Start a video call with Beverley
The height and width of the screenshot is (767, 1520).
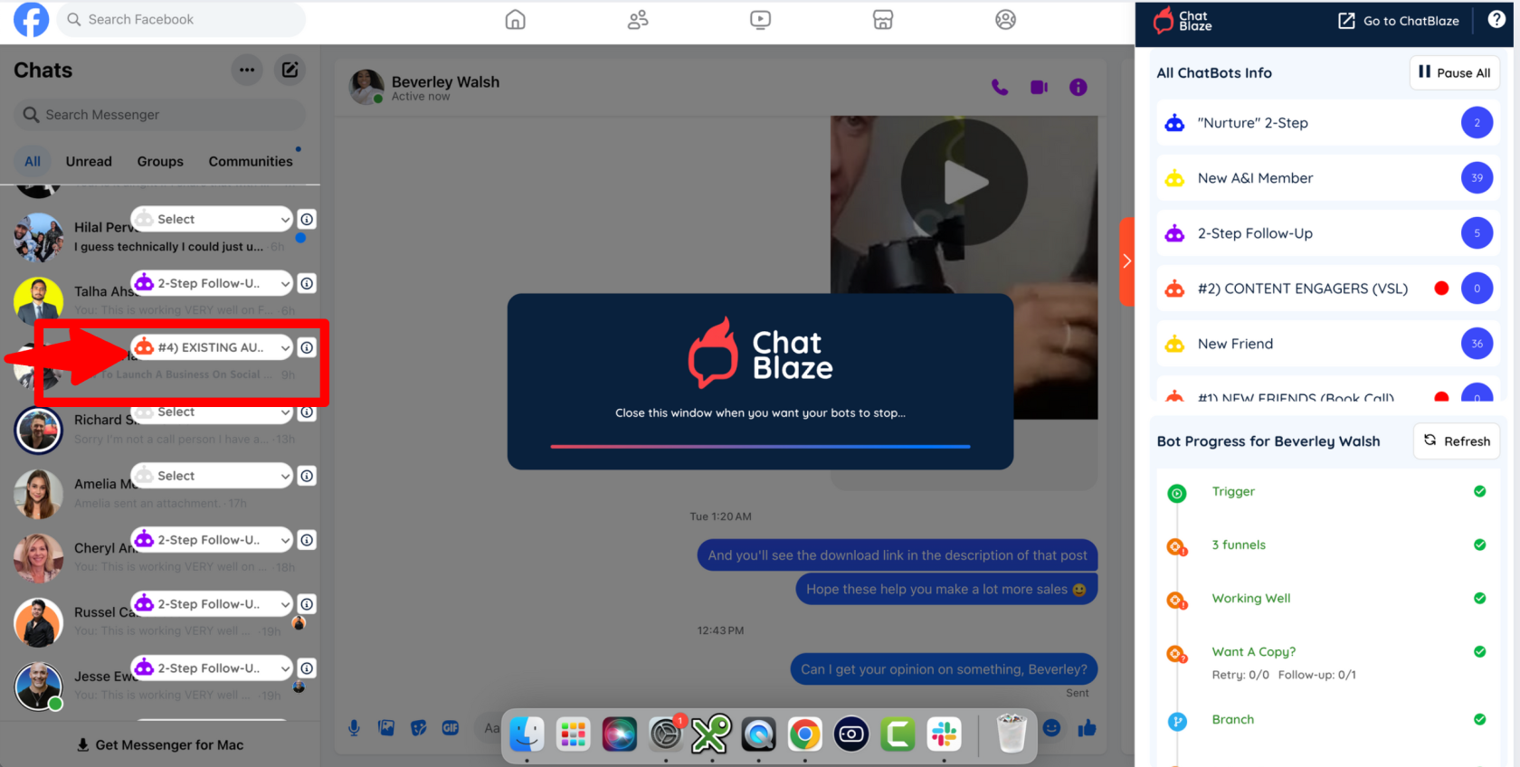[x=1039, y=88]
